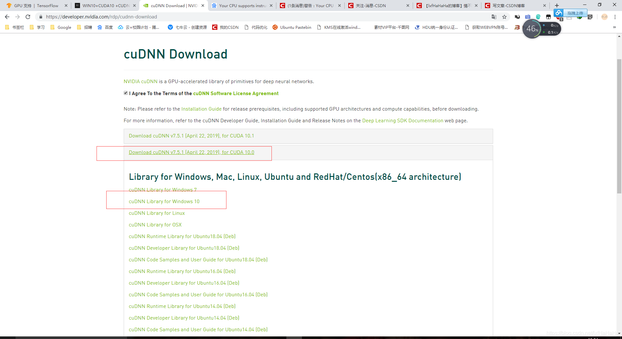This screenshot has height=339, width=622.
Task: Open the lightbulb extension icon
Action: (590, 17)
